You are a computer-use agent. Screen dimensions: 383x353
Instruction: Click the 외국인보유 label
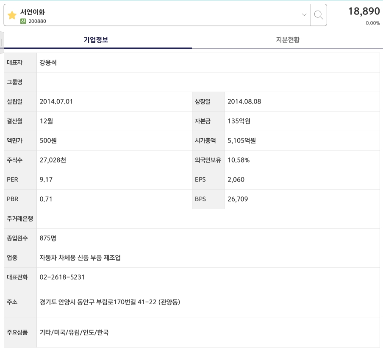(208, 160)
